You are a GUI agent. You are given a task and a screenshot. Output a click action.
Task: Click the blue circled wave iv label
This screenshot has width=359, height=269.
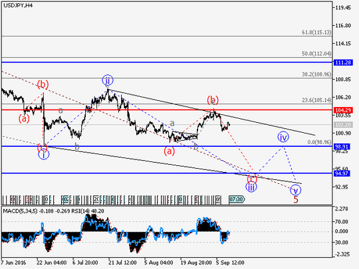[283, 137]
